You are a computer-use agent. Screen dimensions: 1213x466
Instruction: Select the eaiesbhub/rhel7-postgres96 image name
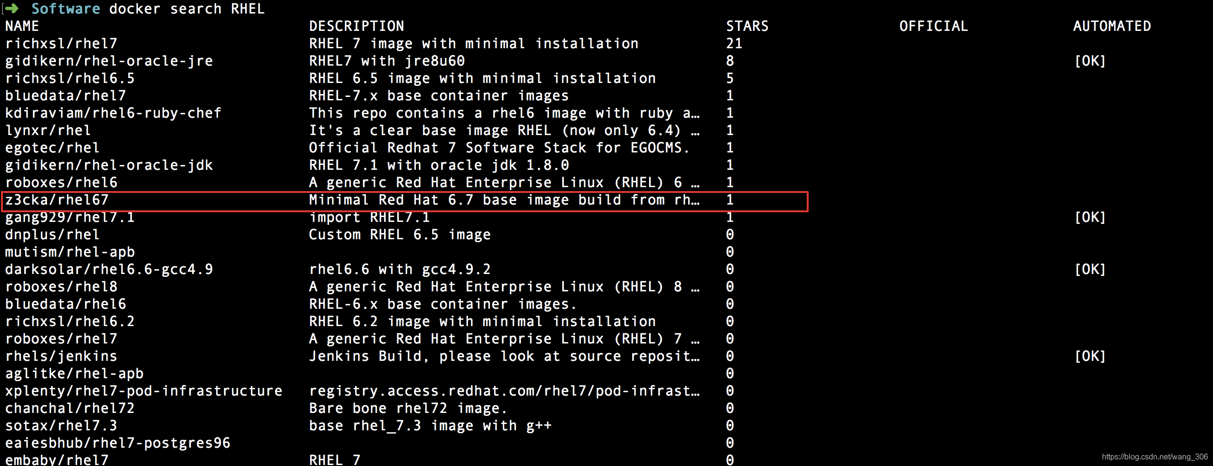tap(118, 443)
